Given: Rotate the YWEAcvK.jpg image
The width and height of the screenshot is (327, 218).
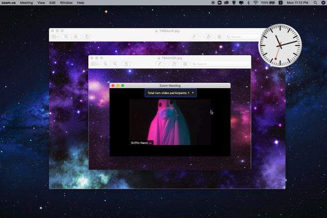Looking at the screenshot, I should click(209, 37).
